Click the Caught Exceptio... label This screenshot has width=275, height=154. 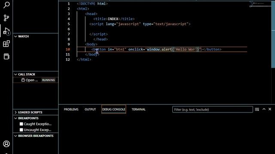(38, 124)
